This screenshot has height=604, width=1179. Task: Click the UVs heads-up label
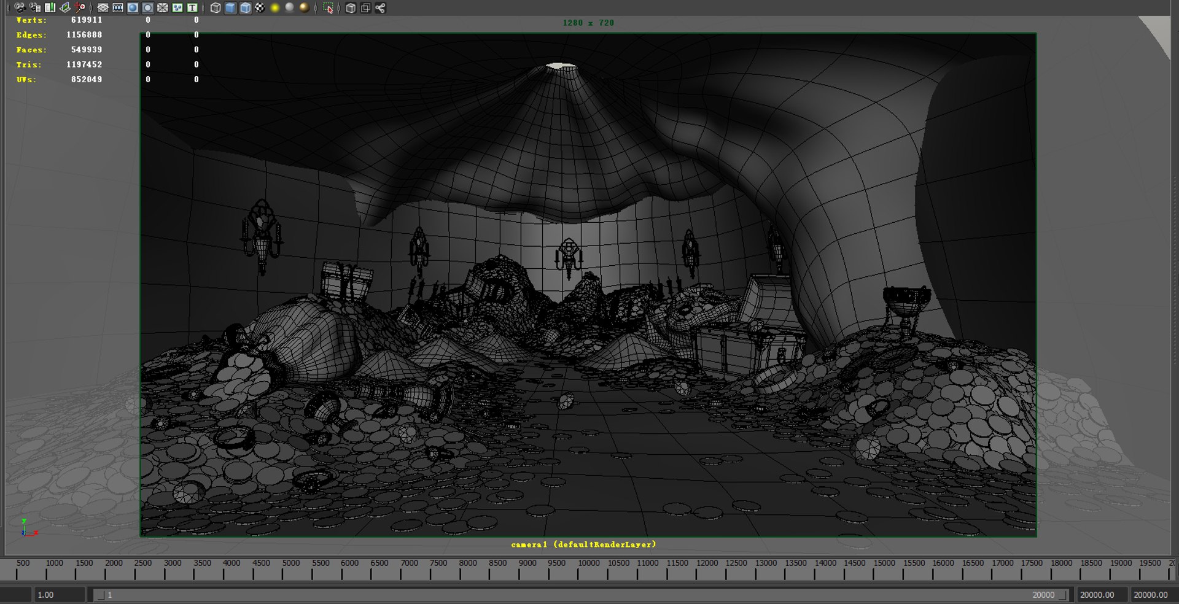(26, 79)
